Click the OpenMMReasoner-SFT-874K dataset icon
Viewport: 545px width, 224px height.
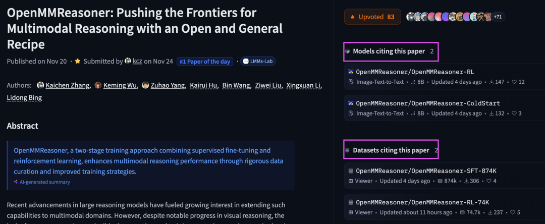coord(351,171)
